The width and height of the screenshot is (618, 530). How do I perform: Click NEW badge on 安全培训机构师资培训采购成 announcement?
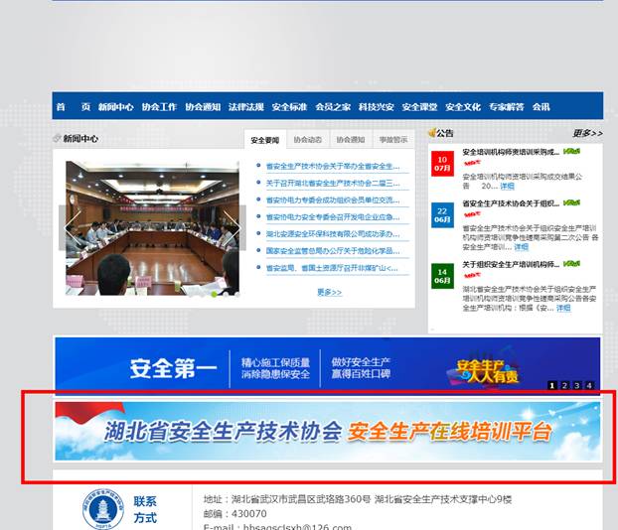[571, 151]
